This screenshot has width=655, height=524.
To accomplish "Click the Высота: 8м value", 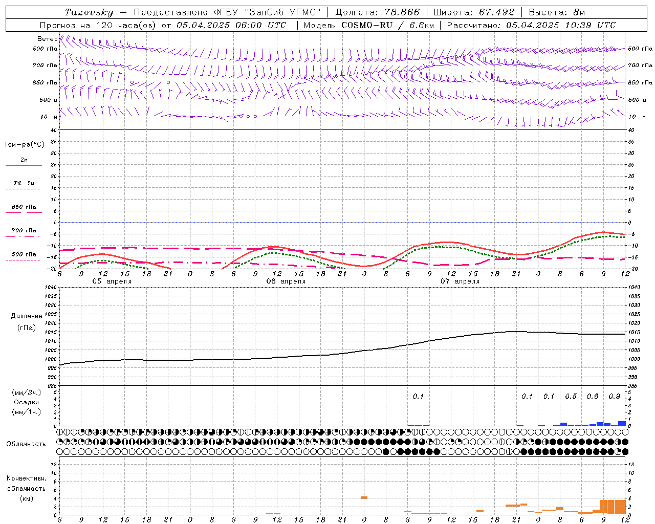I will [x=557, y=12].
